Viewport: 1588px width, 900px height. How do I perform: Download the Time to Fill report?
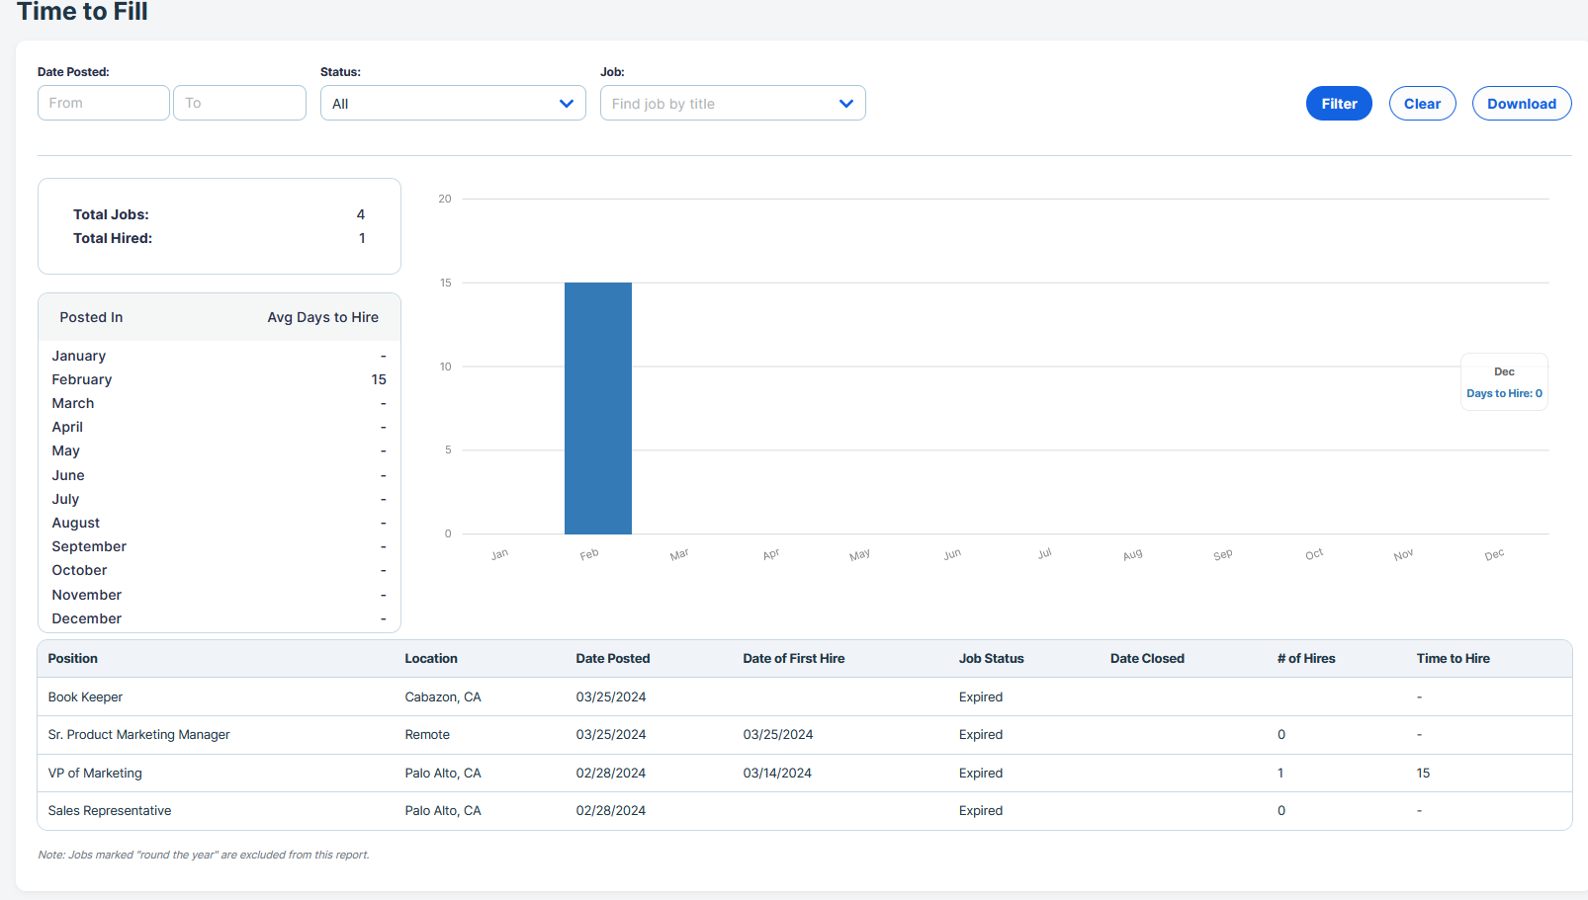(x=1521, y=104)
